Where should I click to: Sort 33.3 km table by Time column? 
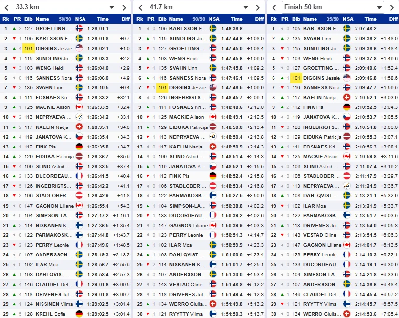point(103,19)
